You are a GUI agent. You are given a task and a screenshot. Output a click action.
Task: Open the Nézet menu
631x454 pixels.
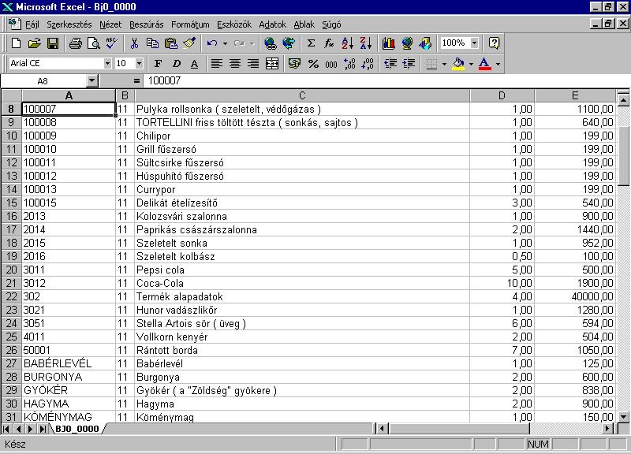point(110,24)
